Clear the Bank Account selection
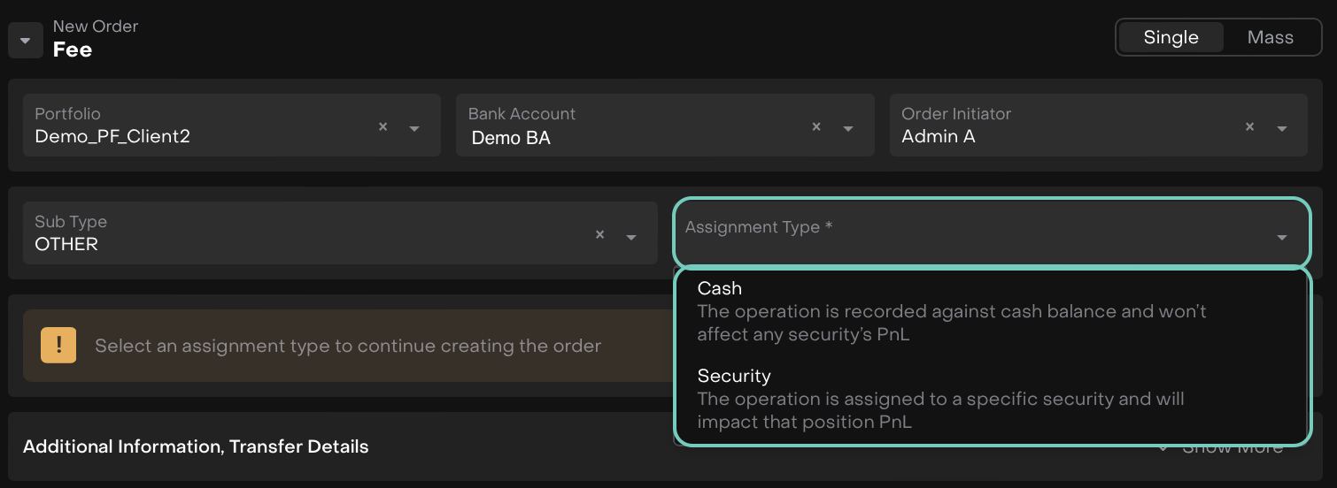This screenshot has width=1337, height=488. [816, 127]
